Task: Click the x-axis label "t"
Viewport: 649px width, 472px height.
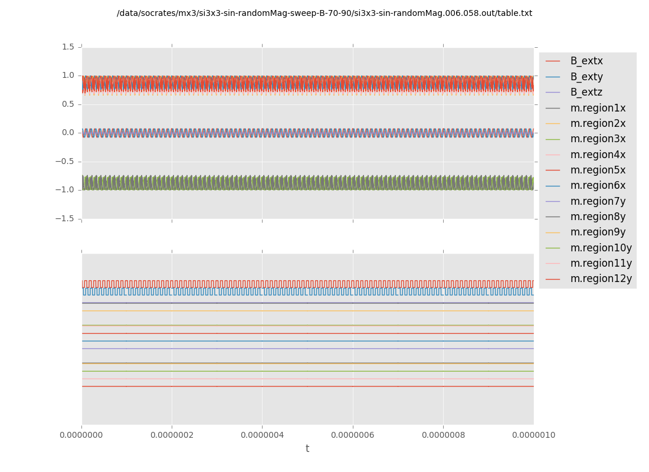Action: 307,449
